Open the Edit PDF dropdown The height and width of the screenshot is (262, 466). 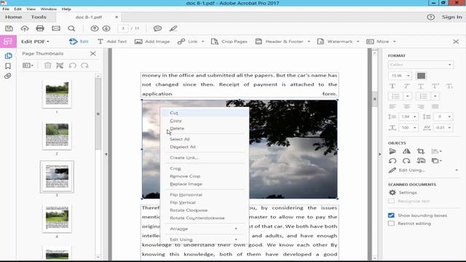[x=35, y=41]
